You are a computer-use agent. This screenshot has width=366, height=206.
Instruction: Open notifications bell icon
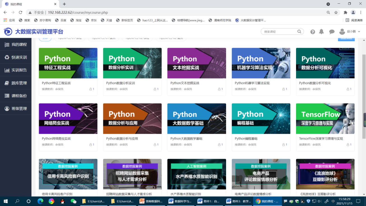point(322,32)
